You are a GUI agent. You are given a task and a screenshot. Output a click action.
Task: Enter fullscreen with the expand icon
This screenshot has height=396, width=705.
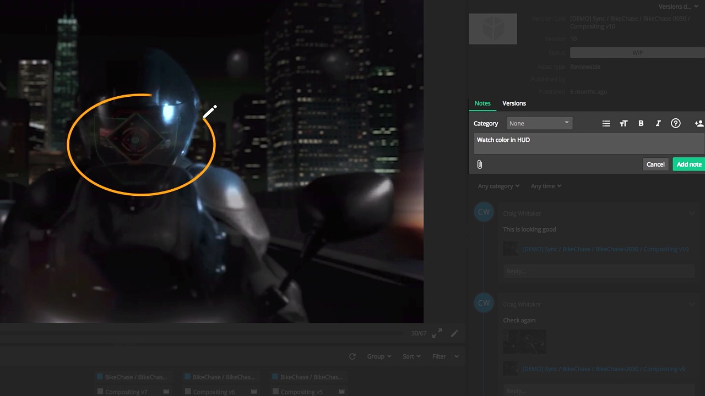pos(437,333)
